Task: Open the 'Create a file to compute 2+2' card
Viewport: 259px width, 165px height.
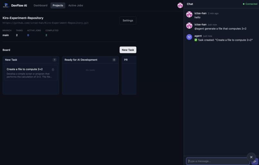Action: 31,73
